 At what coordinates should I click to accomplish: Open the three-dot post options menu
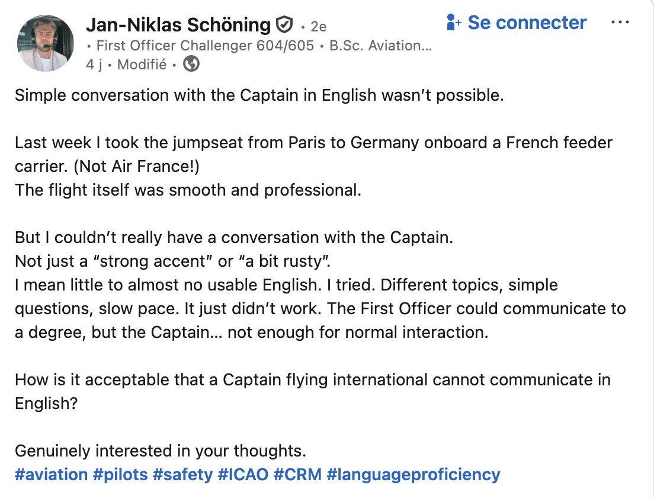(x=620, y=23)
